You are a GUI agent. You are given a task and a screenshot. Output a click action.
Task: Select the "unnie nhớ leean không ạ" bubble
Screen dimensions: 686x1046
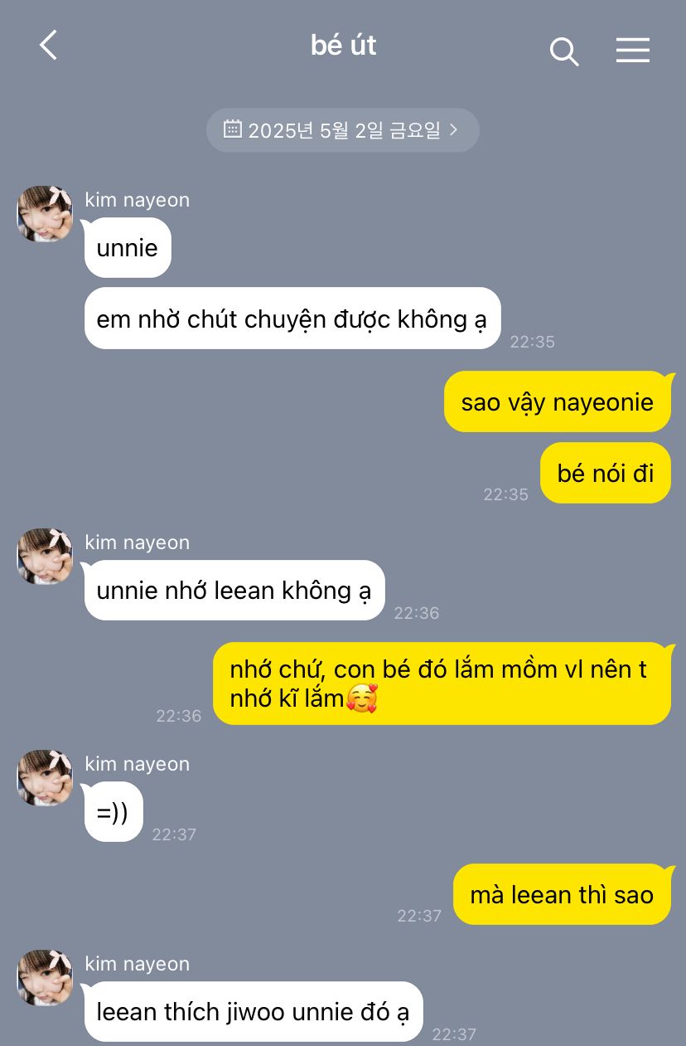234,590
